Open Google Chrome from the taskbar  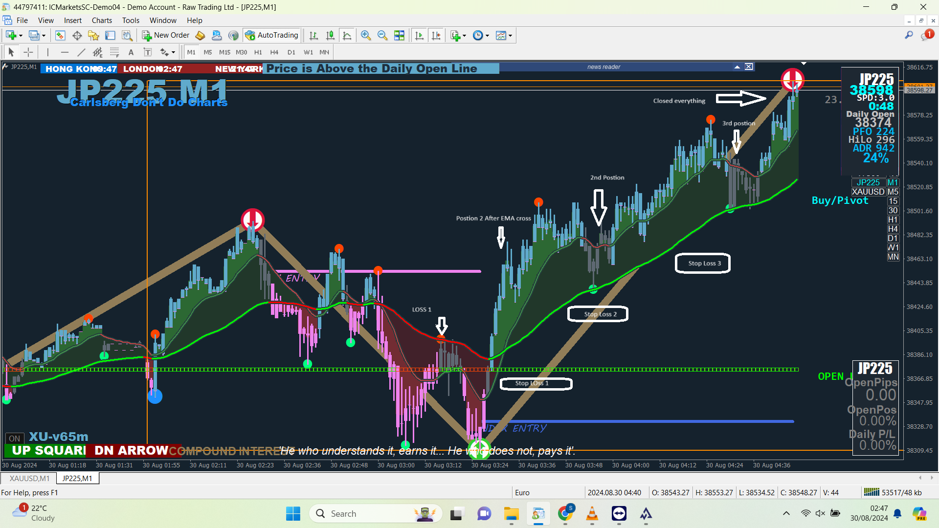[x=565, y=513]
